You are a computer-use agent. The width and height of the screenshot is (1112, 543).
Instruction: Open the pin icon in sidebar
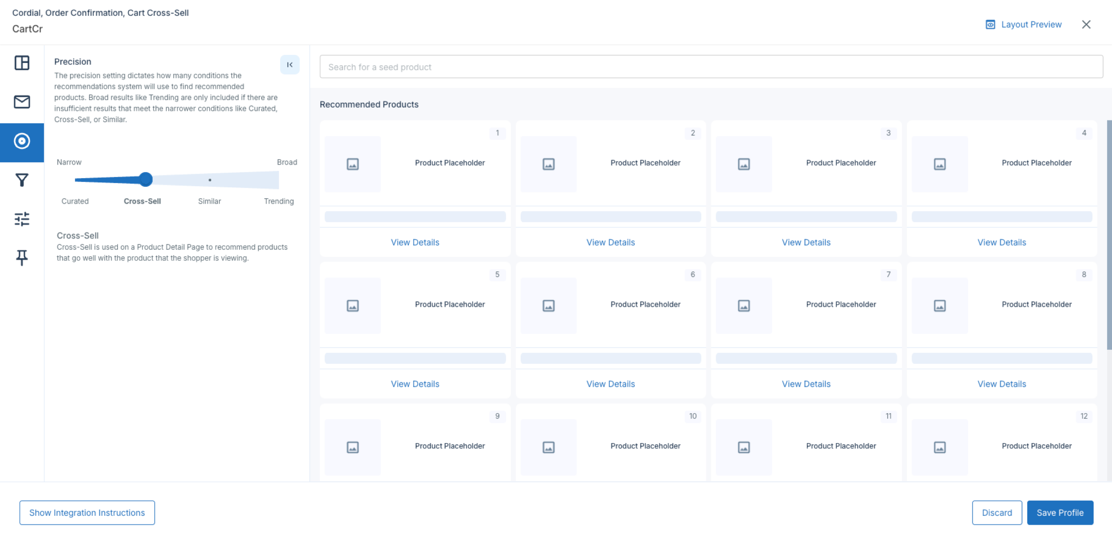coord(22,258)
